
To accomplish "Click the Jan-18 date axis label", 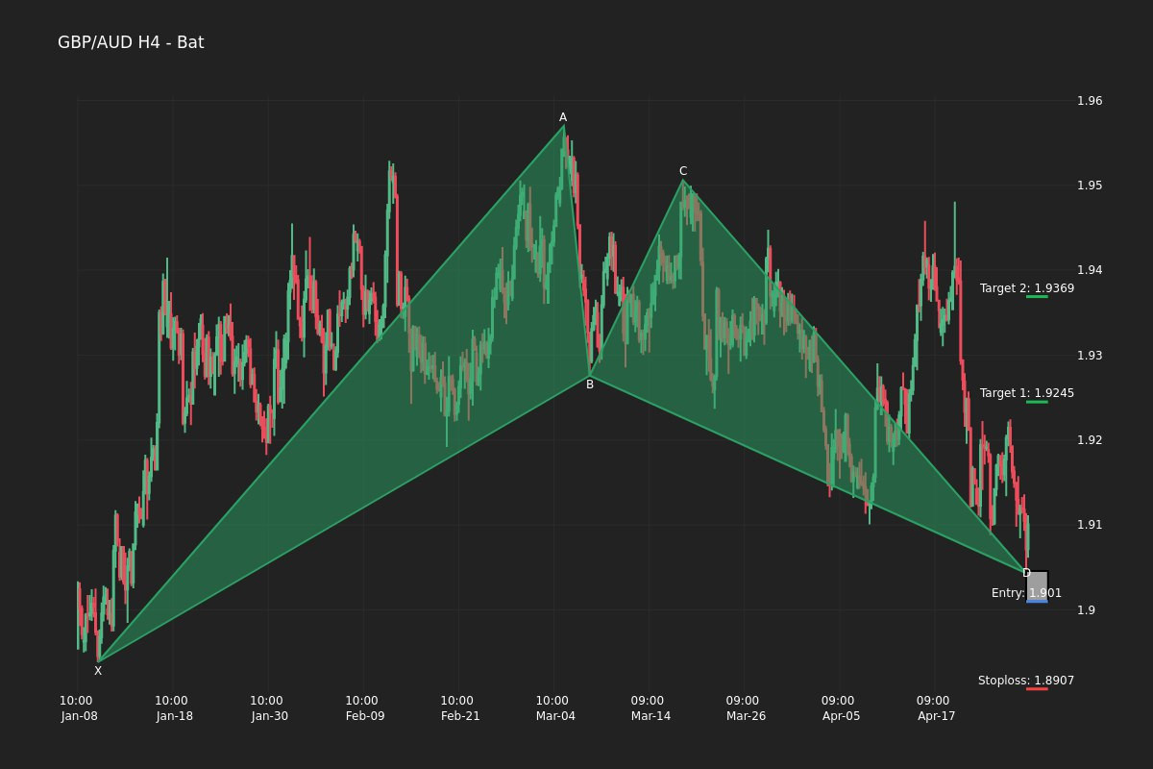I will click(174, 716).
